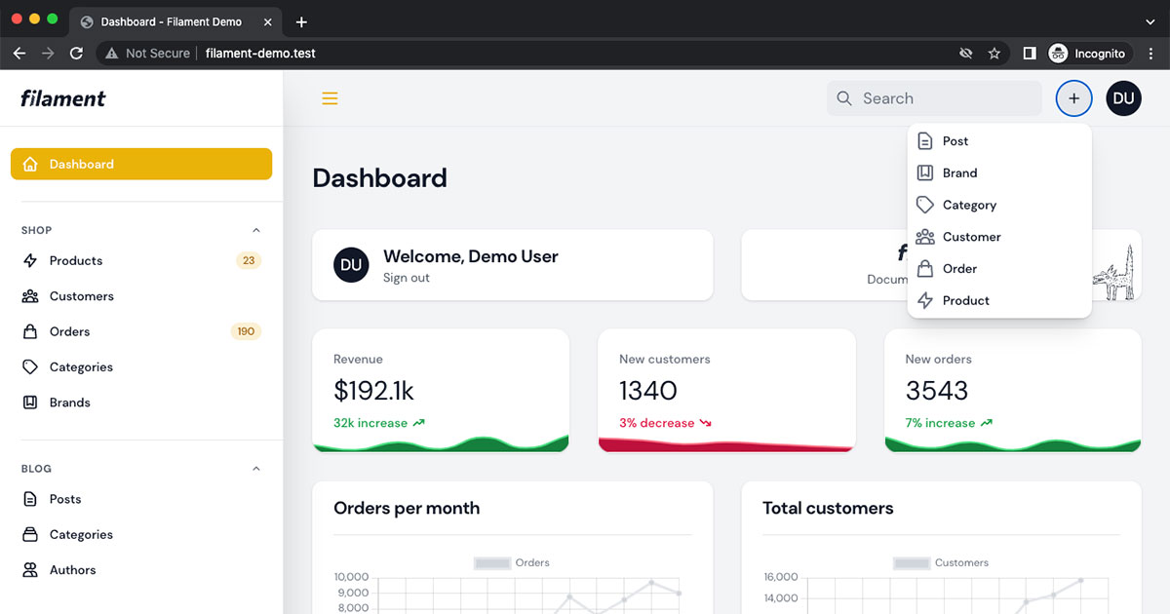Image resolution: width=1170 pixels, height=614 pixels.
Task: Open a new browser tab with plus
Action: tap(301, 21)
